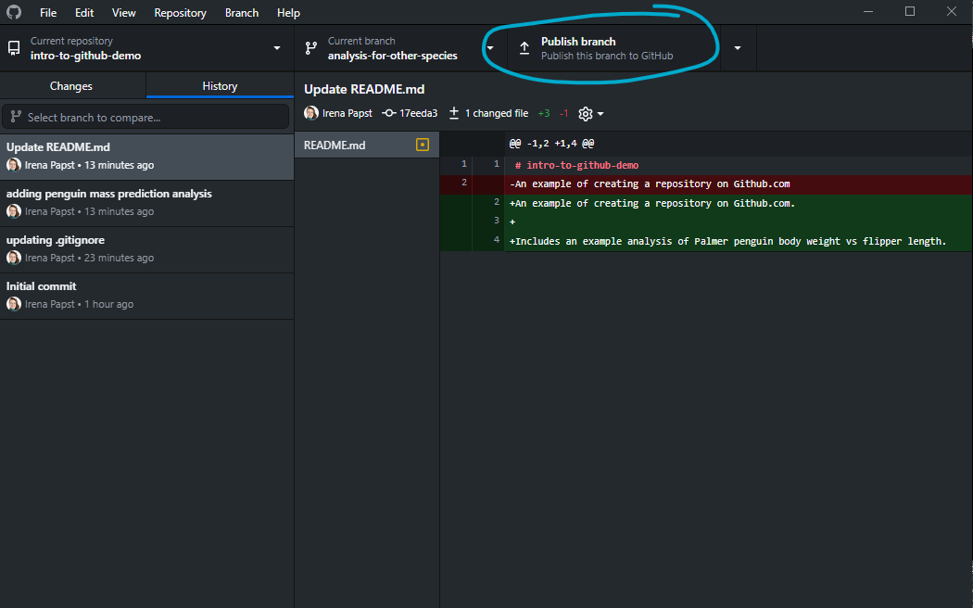Open the Repository menu
The image size is (973, 608).
[x=180, y=13]
